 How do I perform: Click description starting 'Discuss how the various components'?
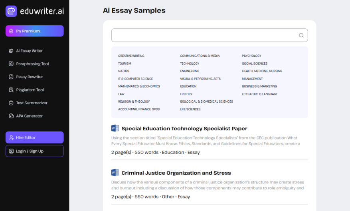tap(208, 185)
